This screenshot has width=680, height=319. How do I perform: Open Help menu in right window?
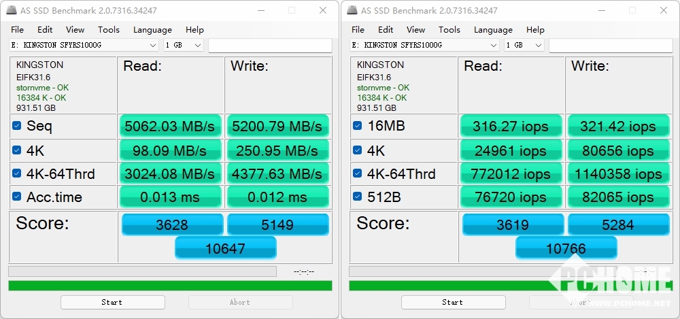[x=535, y=29]
